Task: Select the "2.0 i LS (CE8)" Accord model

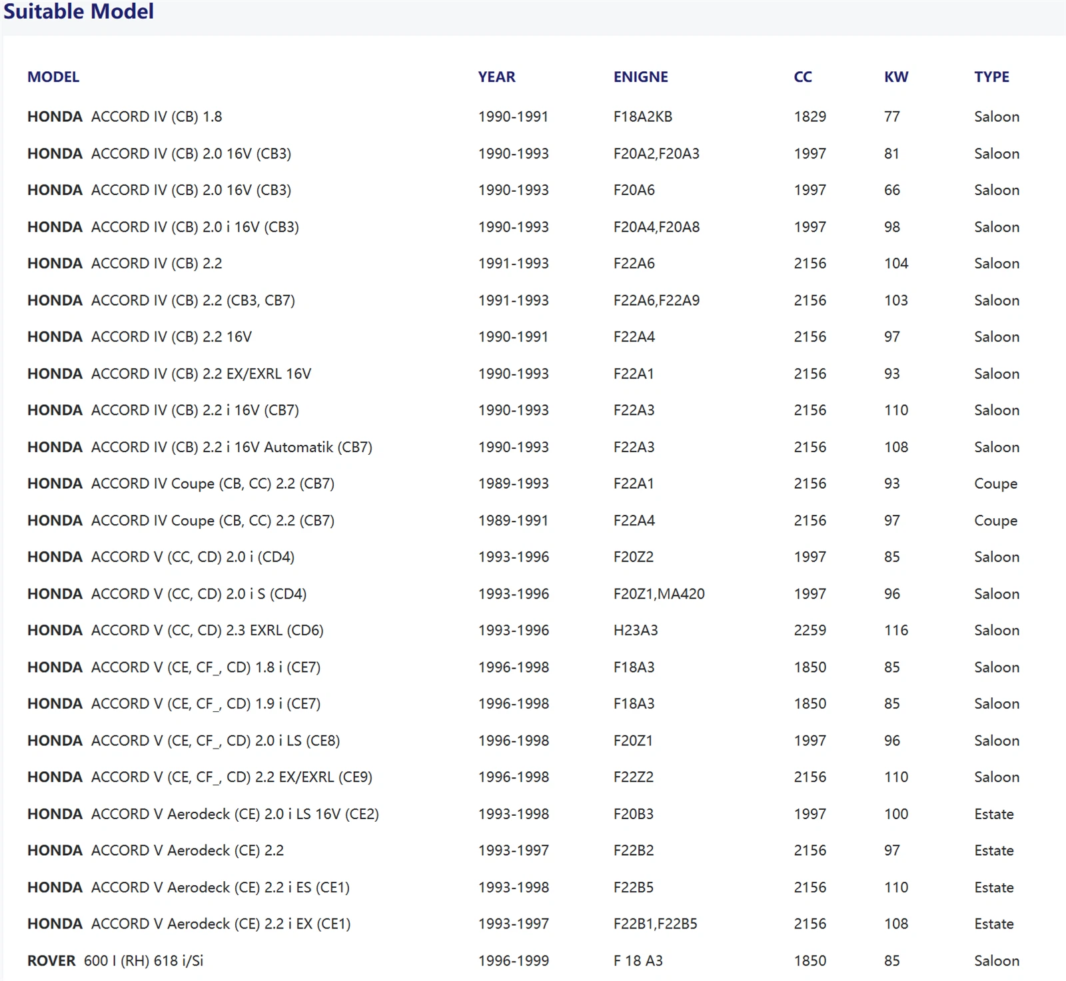Action: click(x=297, y=741)
